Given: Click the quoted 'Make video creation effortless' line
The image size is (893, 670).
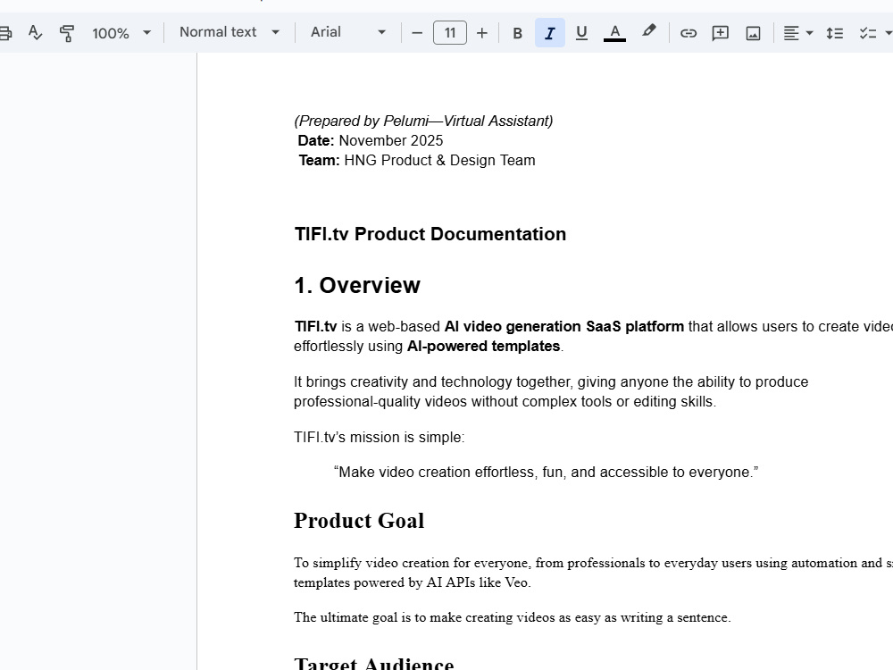Looking at the screenshot, I should coord(546,473).
